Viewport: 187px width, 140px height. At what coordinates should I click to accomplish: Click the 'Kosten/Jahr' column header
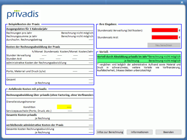click(x=86, y=51)
